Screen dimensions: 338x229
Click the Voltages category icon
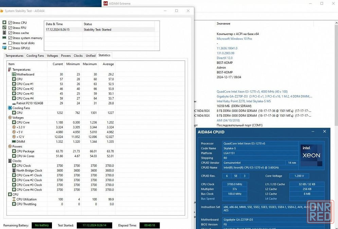coord(10,118)
